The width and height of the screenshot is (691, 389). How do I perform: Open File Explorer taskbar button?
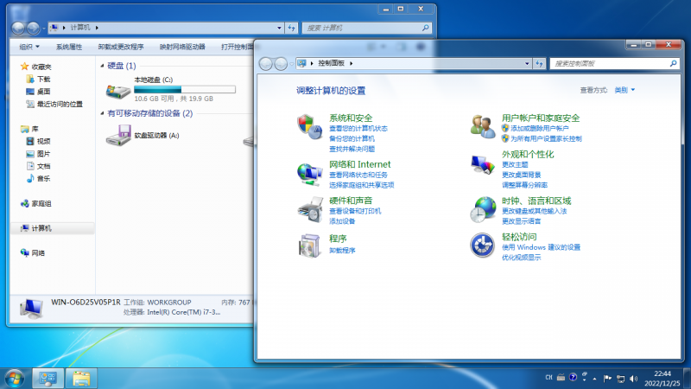(81, 379)
